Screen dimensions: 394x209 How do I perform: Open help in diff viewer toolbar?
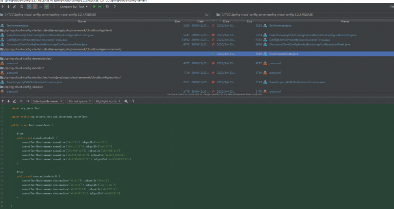point(133,101)
